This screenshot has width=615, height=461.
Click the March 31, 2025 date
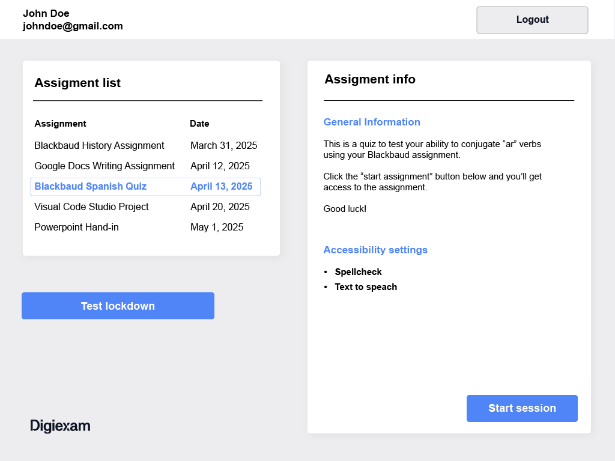[224, 145]
